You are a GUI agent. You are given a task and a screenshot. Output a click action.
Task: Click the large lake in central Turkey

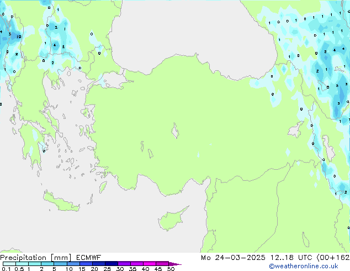pos(175,131)
